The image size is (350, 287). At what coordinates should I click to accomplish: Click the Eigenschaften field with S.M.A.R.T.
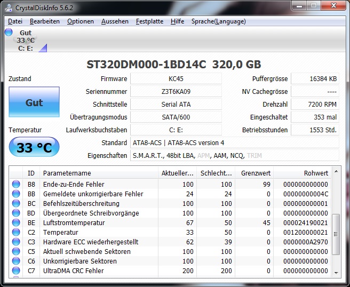point(235,155)
